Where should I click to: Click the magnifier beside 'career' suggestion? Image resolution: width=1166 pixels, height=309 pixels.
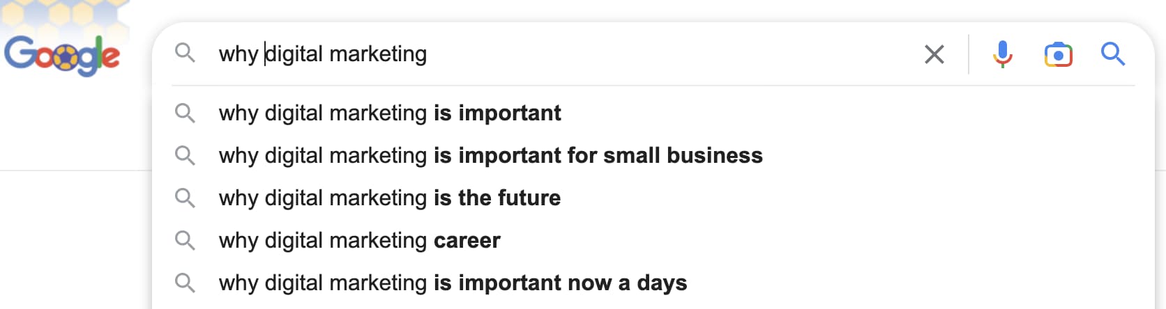[185, 240]
